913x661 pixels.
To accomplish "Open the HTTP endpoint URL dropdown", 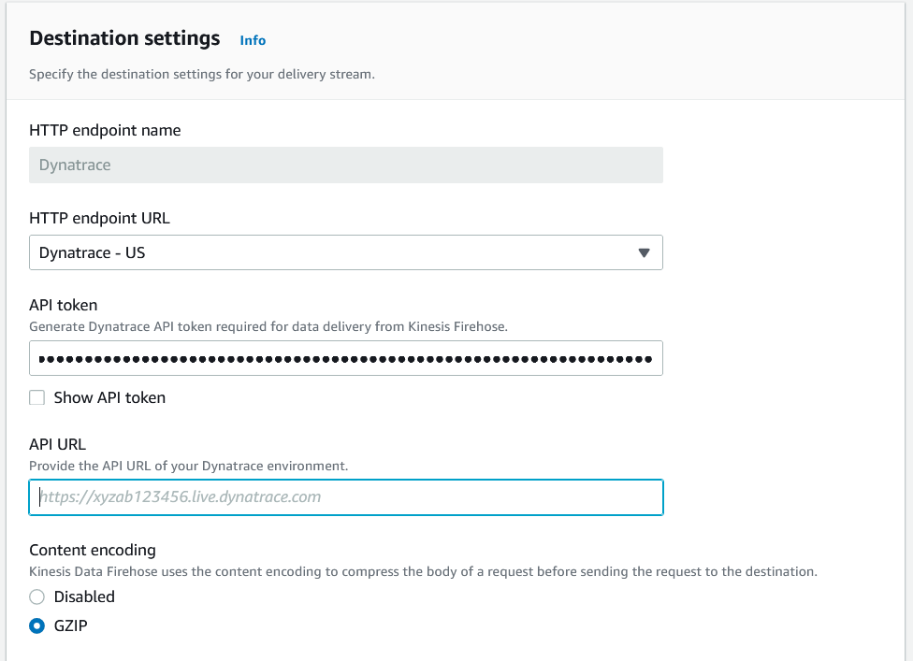I will point(337,252).
